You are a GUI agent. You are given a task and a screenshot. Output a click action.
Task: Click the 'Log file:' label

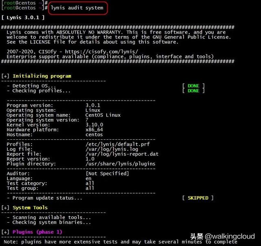pyautogui.click(x=20, y=149)
